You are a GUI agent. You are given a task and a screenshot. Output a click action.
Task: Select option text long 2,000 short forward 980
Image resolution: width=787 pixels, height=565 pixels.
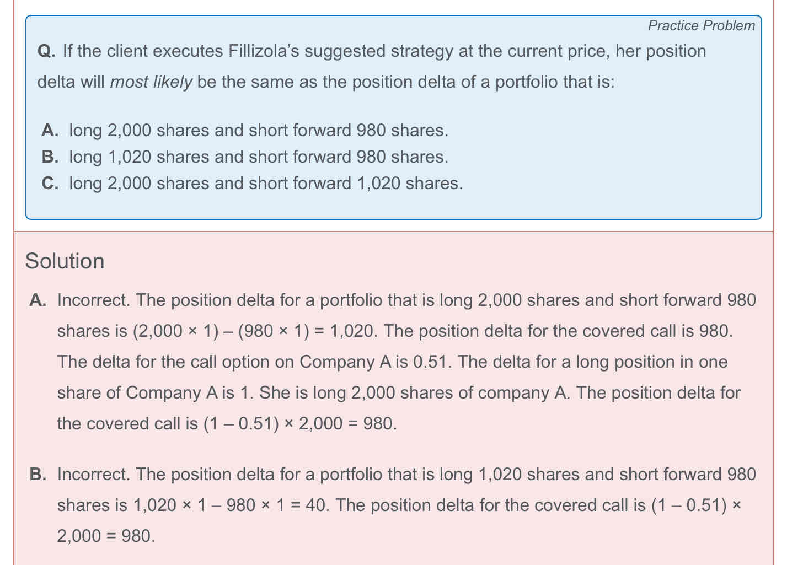coord(259,130)
